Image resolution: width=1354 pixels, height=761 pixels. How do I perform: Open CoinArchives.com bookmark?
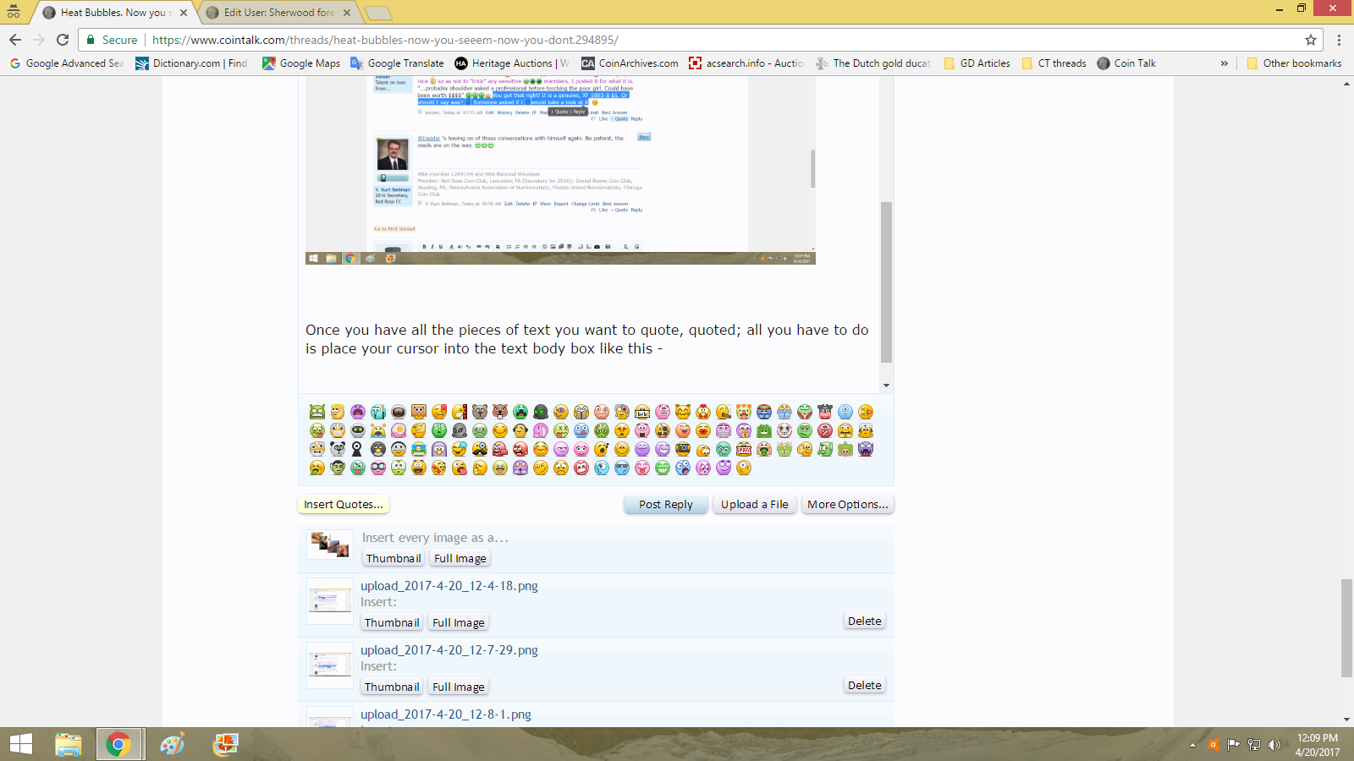click(630, 63)
